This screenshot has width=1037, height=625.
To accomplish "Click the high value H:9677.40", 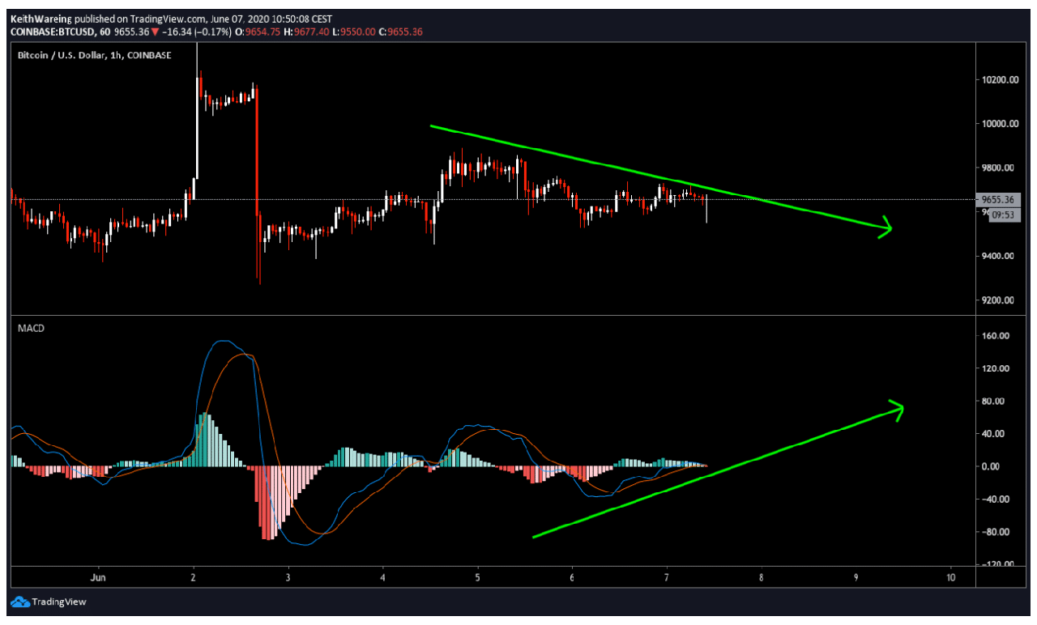I will point(307,32).
